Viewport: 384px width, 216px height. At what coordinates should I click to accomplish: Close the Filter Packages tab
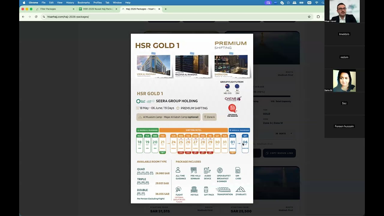click(x=73, y=9)
